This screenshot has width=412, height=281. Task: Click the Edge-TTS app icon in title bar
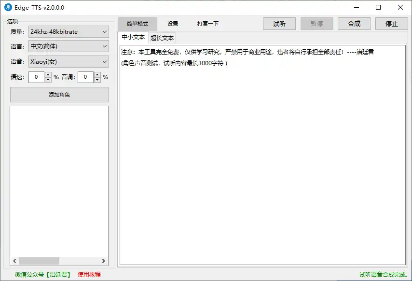(8, 7)
